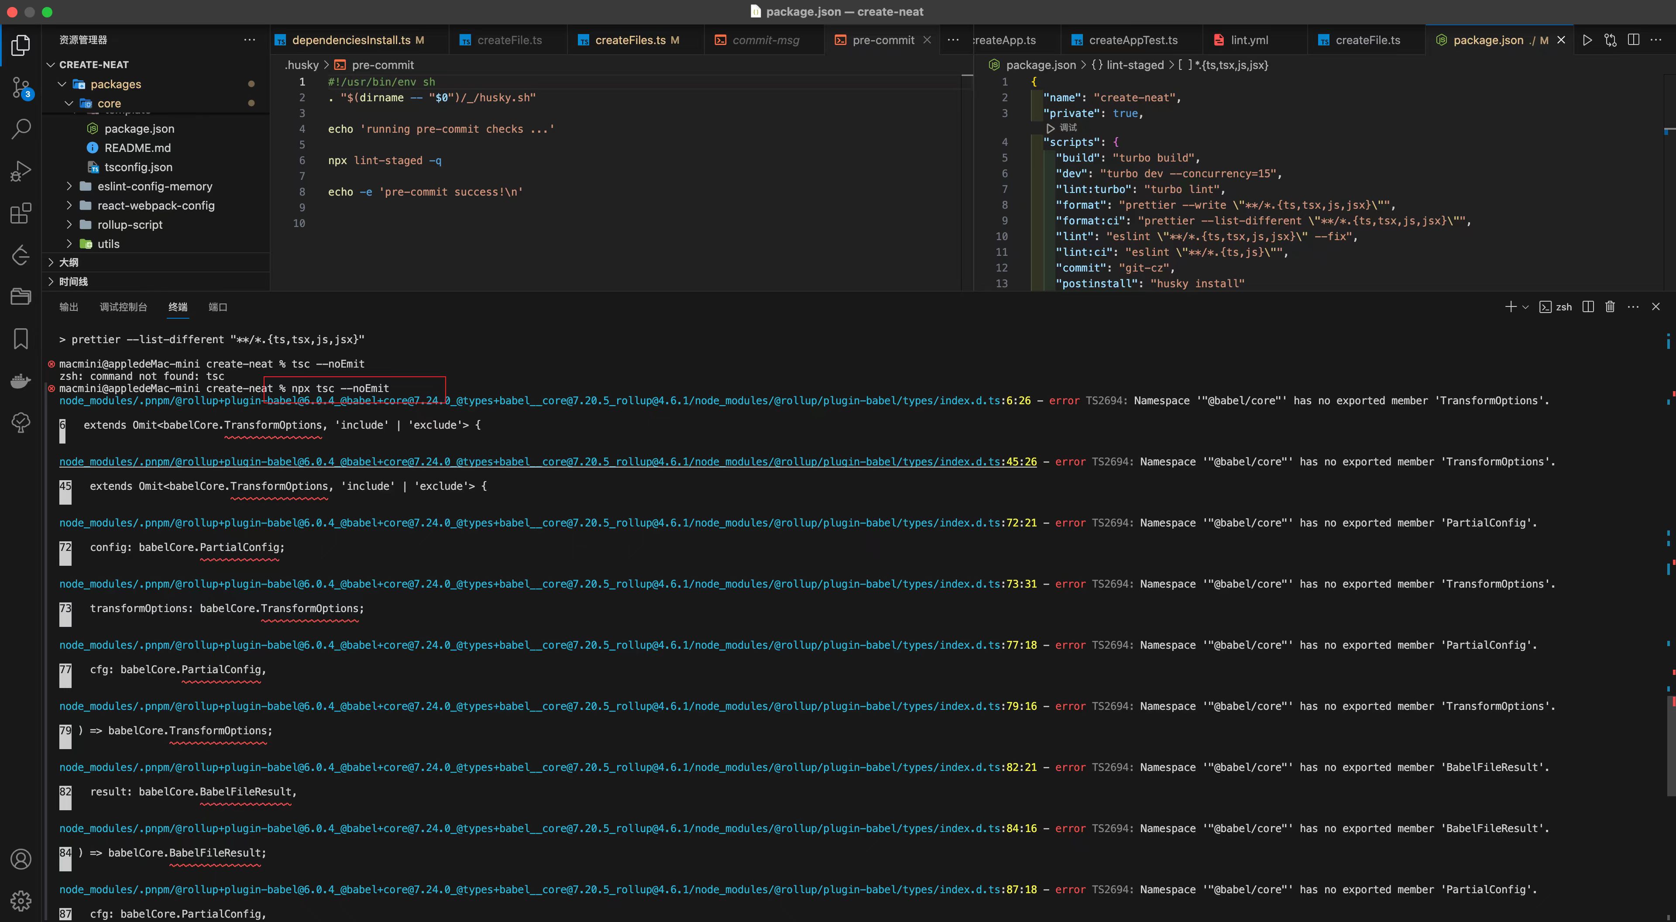
Task: Open the Search view icon
Action: [x=21, y=129]
